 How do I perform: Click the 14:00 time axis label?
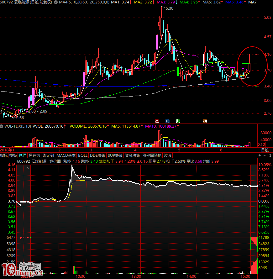click(192, 276)
